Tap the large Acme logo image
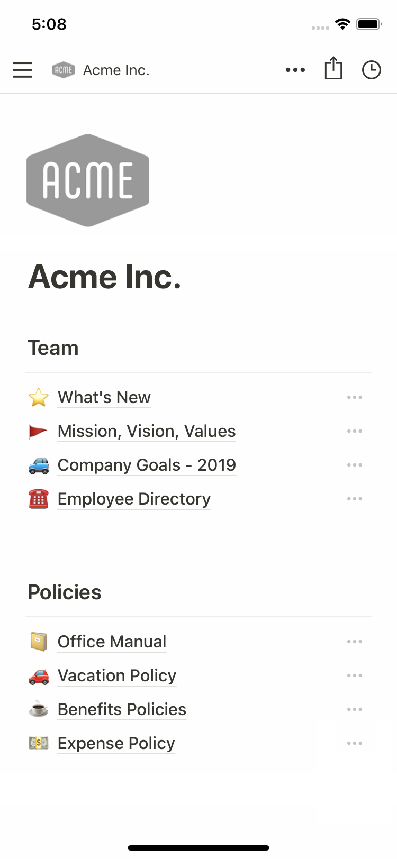This screenshot has height=859, width=397. (88, 180)
